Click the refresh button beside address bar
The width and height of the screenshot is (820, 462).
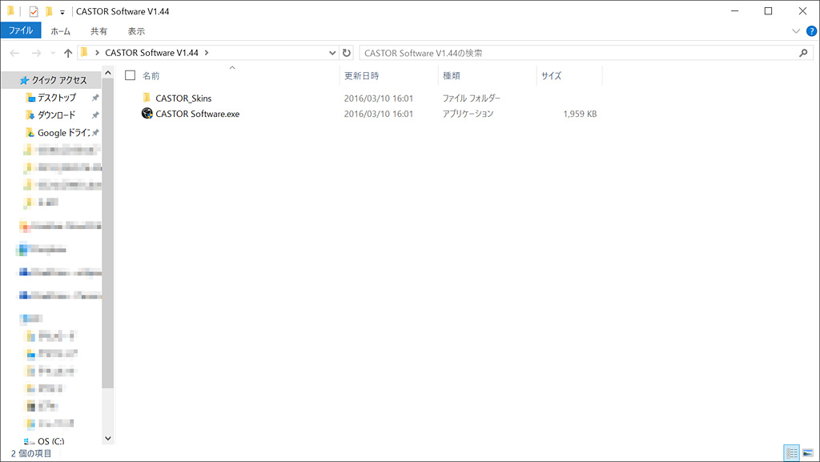coord(347,53)
